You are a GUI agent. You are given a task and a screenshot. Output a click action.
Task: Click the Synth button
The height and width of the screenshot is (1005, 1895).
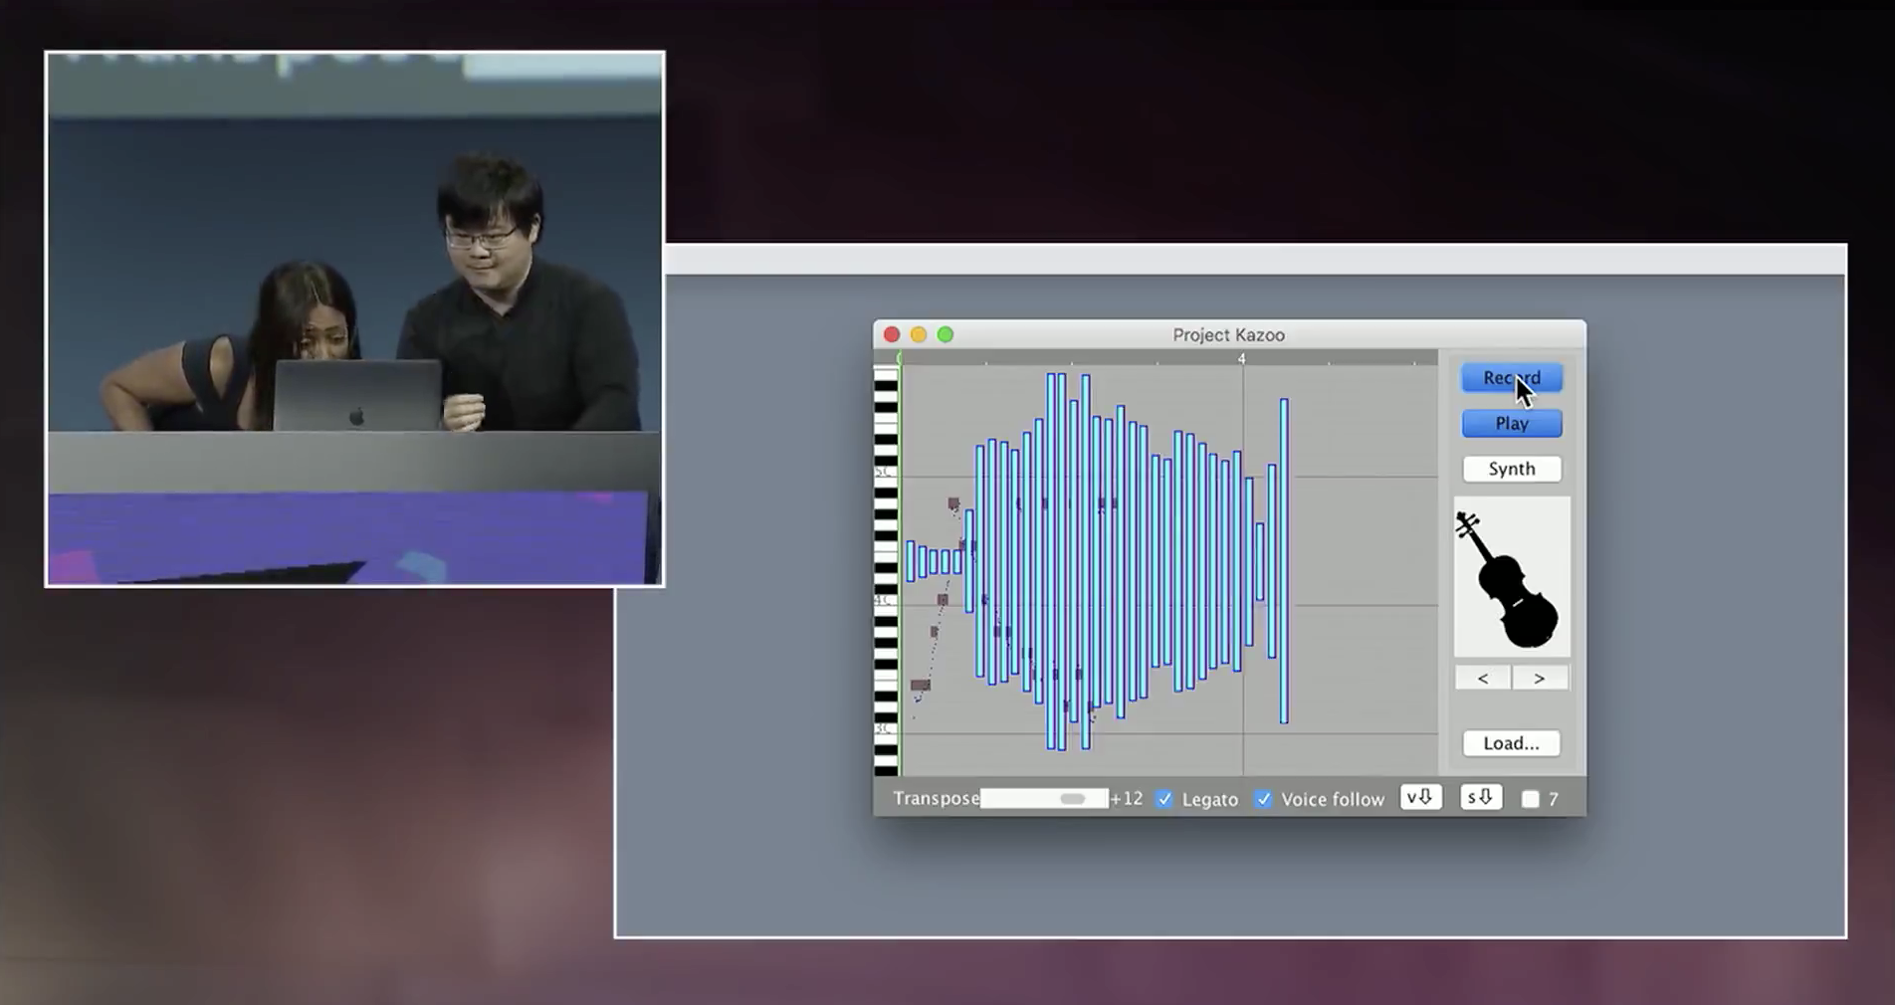point(1511,469)
